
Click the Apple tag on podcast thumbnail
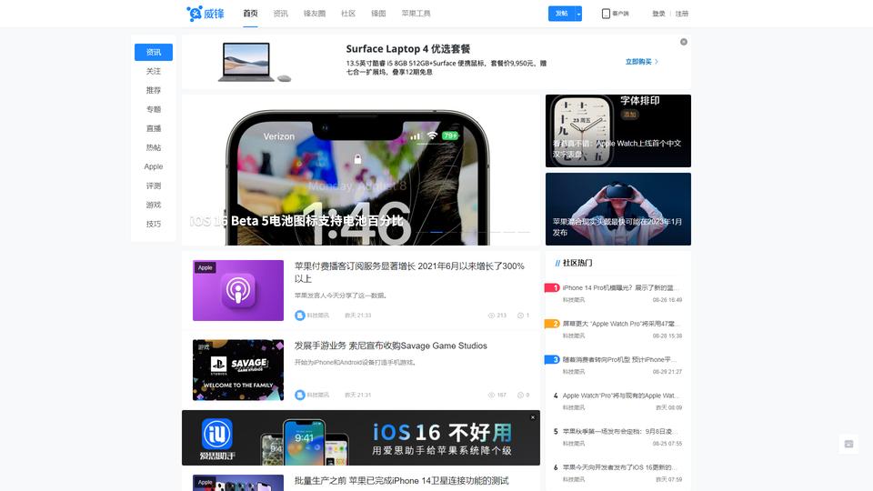pos(206,267)
